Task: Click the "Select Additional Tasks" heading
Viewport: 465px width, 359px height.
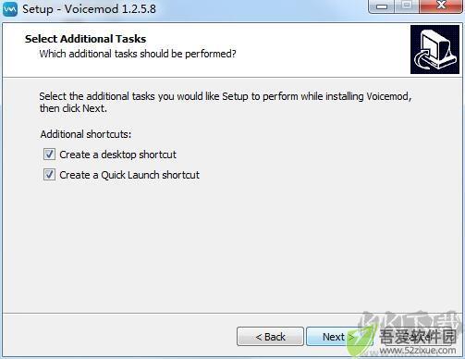Action: pyautogui.click(x=85, y=39)
